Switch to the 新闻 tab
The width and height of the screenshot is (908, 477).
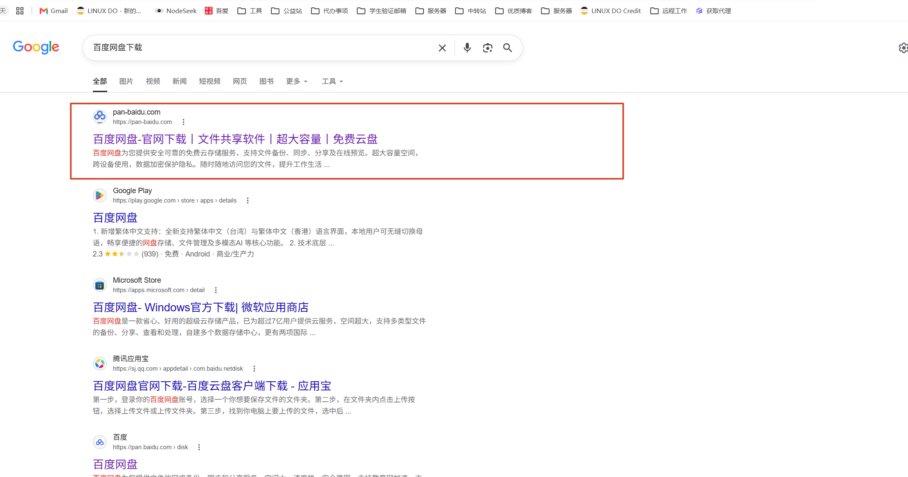pos(180,81)
